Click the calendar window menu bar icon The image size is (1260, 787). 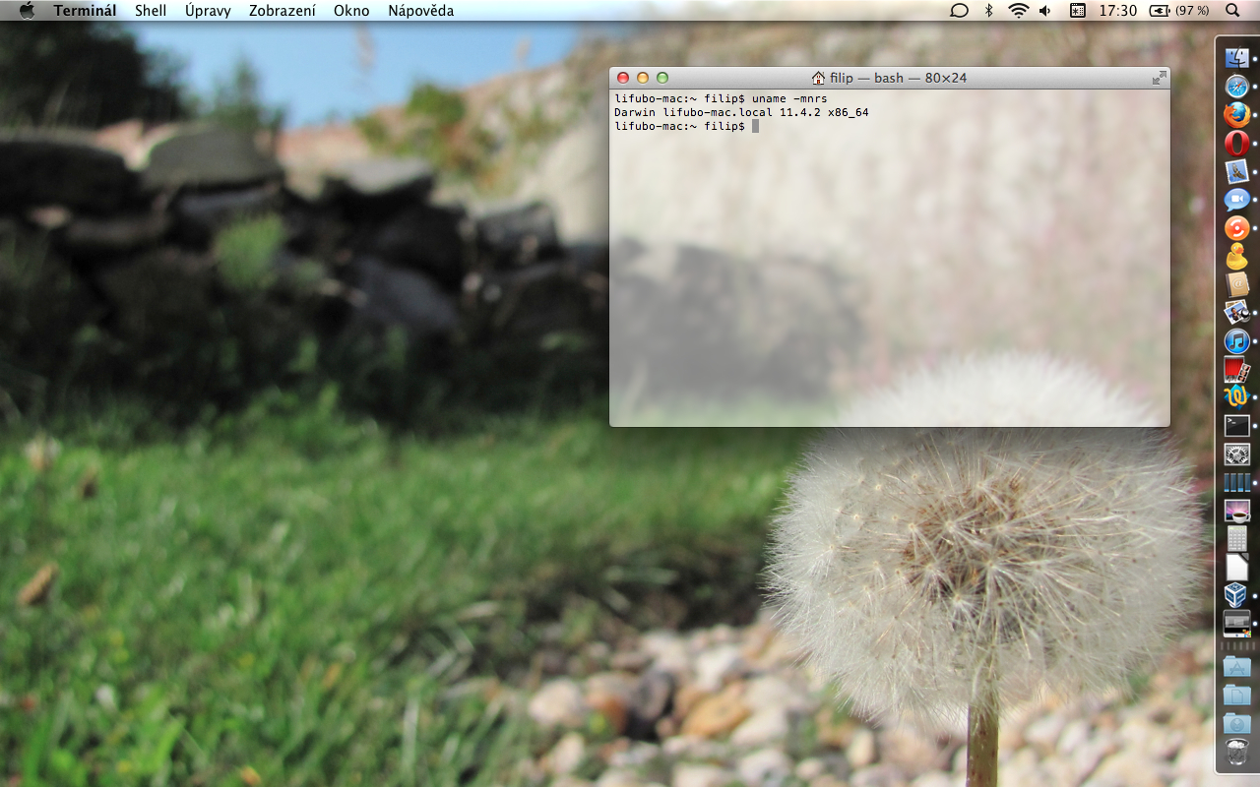[1078, 11]
